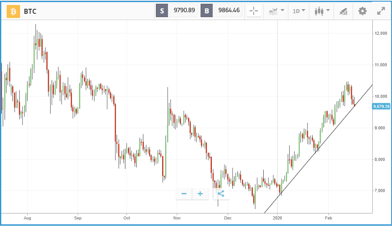Click the Sell button at 9790.89
Viewport: 392px width, 226px height.
tap(176, 10)
